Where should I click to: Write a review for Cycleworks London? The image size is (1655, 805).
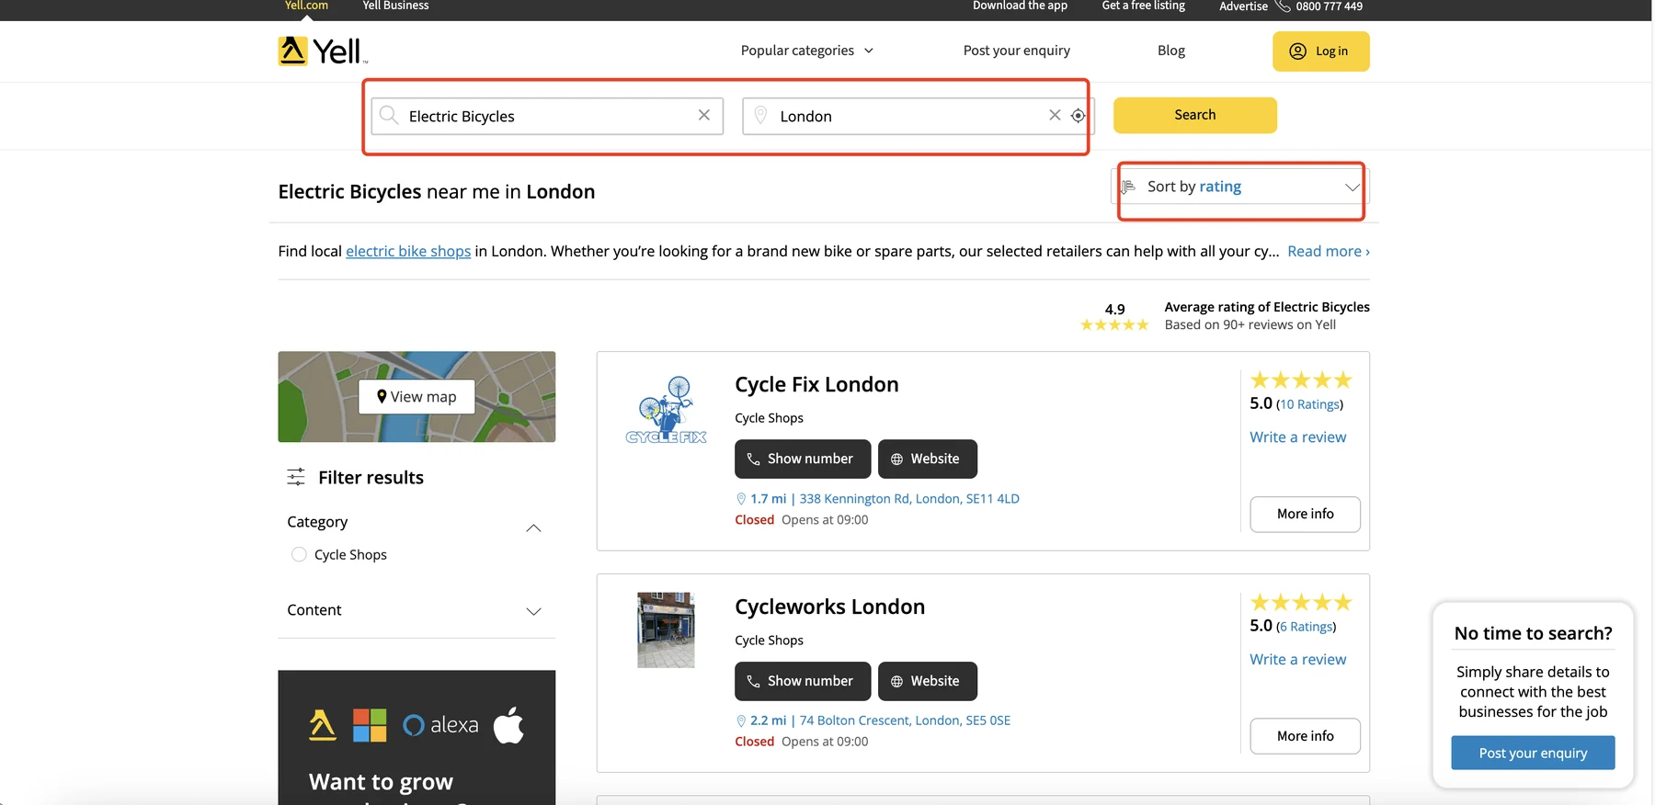[1297, 660]
